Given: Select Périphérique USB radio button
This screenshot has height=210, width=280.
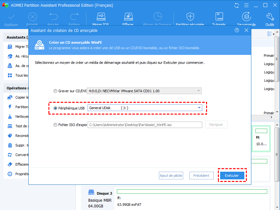Looking at the screenshot, I should coord(55,108).
